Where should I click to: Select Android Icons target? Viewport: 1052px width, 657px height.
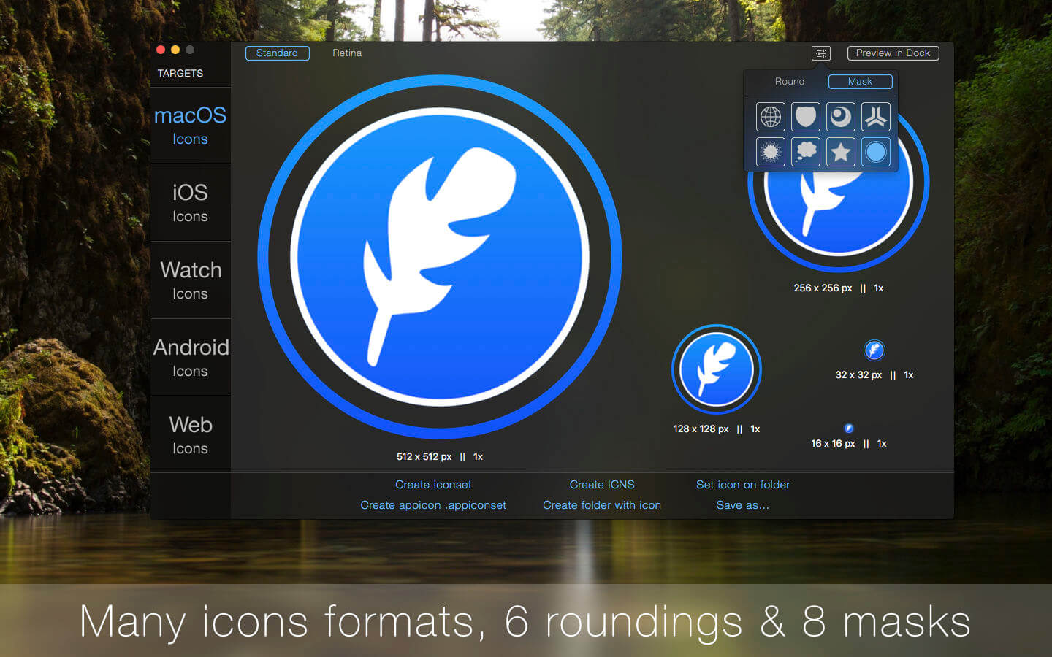pos(190,357)
